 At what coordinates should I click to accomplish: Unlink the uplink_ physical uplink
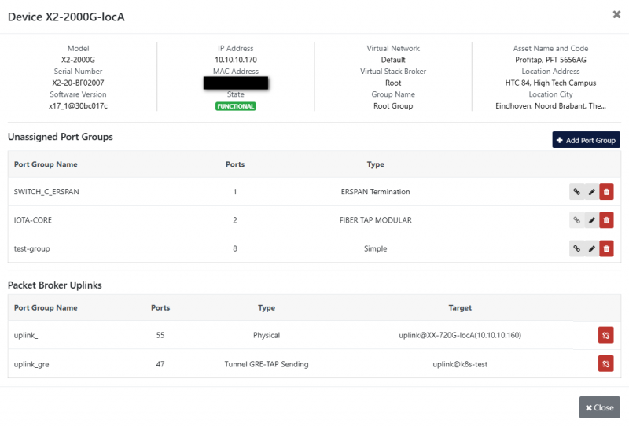[x=605, y=336]
